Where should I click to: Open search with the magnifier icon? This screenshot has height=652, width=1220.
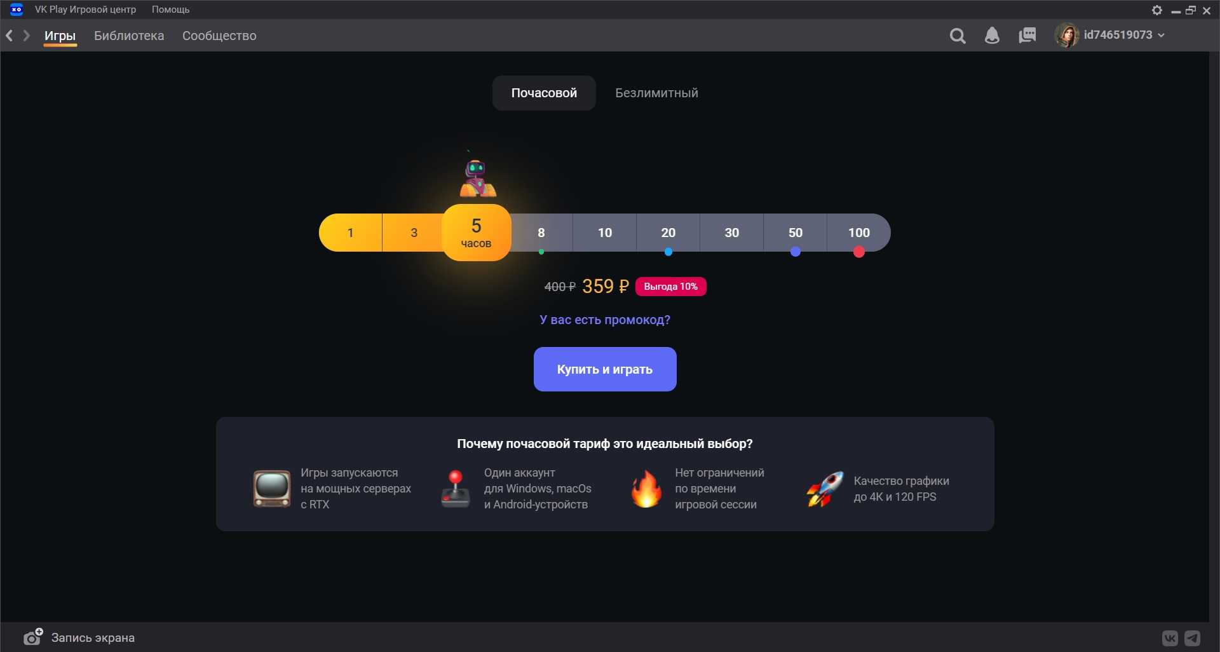tap(958, 36)
